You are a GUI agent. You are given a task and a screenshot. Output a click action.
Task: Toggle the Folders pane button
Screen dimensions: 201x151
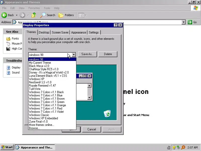pos(66,15)
